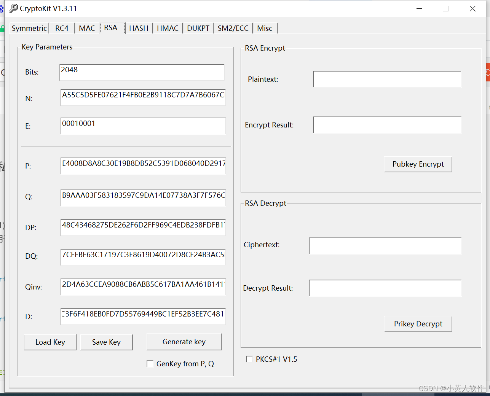Click the Ciphertext: label

click(x=262, y=245)
